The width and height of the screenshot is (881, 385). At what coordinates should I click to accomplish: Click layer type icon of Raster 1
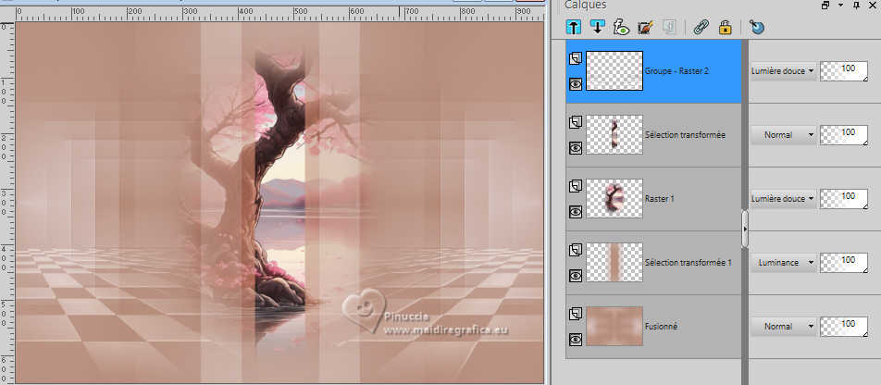[x=575, y=186]
